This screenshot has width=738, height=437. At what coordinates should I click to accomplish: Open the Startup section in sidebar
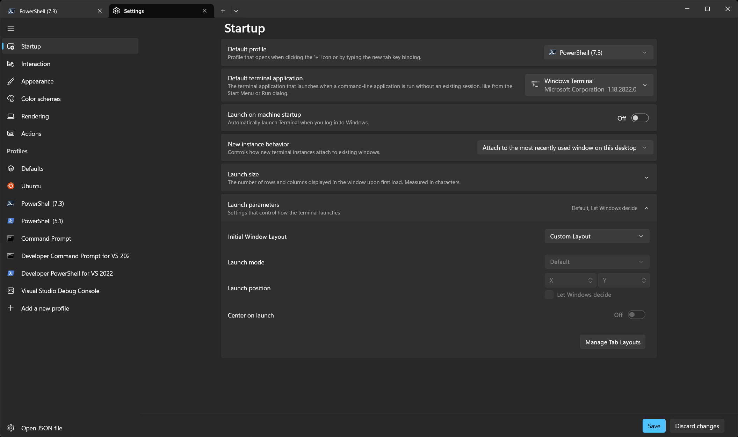tap(31, 46)
